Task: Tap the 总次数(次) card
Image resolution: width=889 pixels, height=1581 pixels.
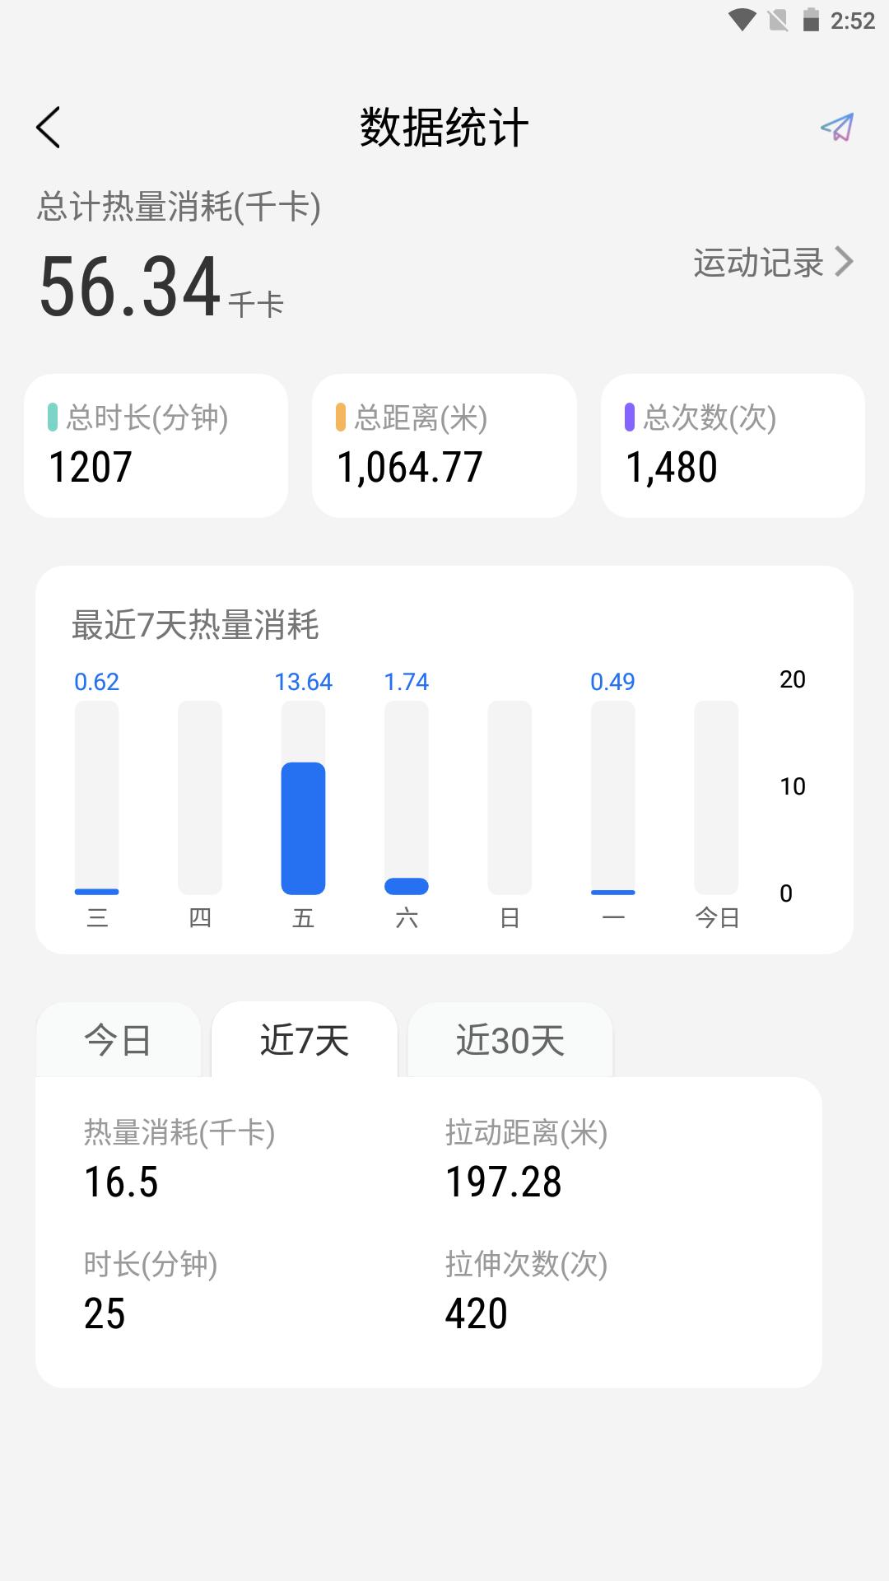Action: pos(733,445)
